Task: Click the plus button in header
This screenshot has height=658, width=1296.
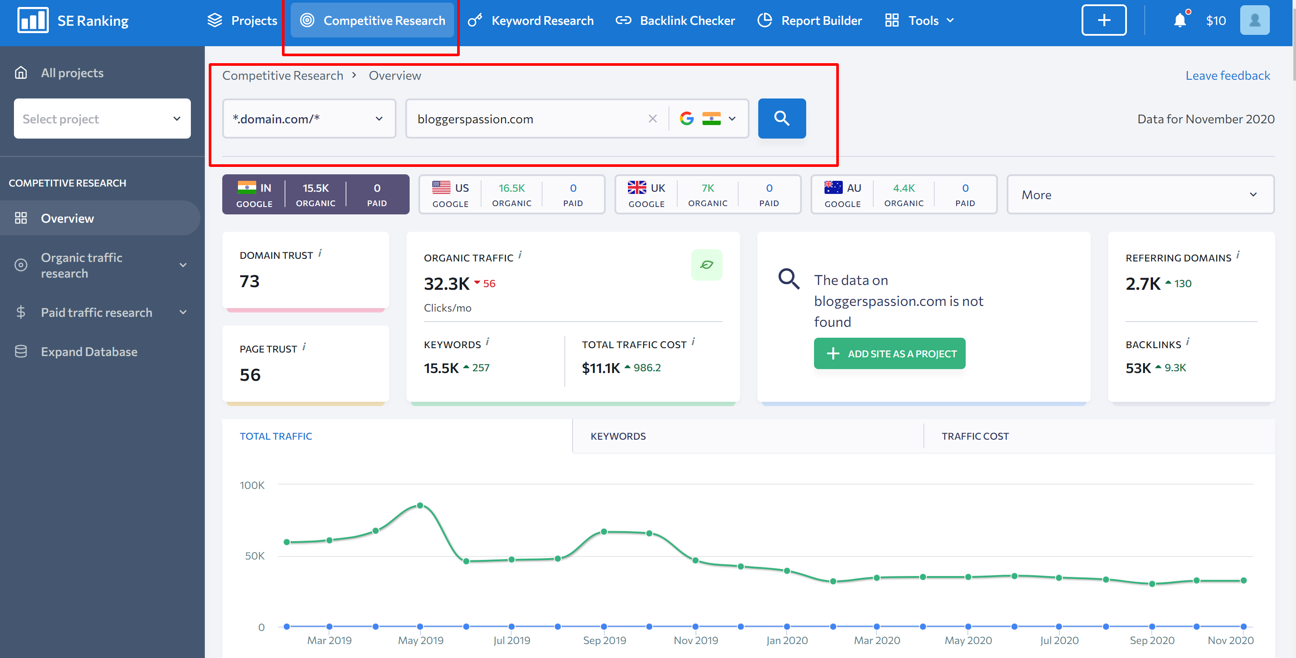Action: [x=1104, y=20]
